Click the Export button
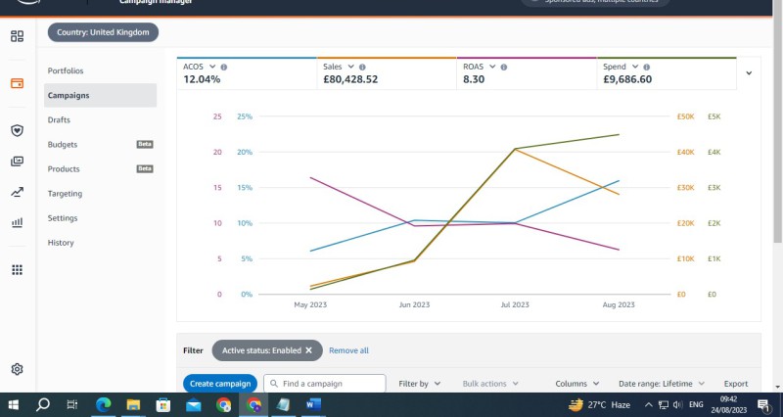The image size is (783, 417). pos(736,384)
